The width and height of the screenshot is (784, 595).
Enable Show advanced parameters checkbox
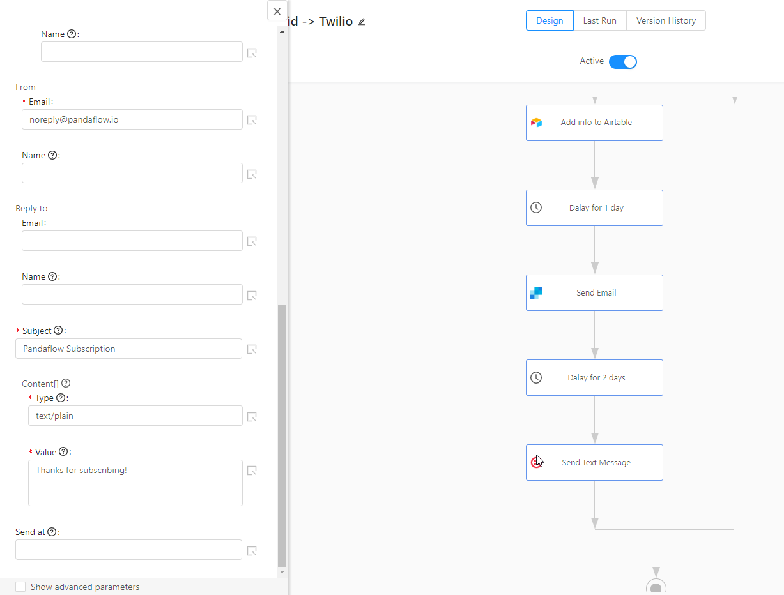pos(20,587)
